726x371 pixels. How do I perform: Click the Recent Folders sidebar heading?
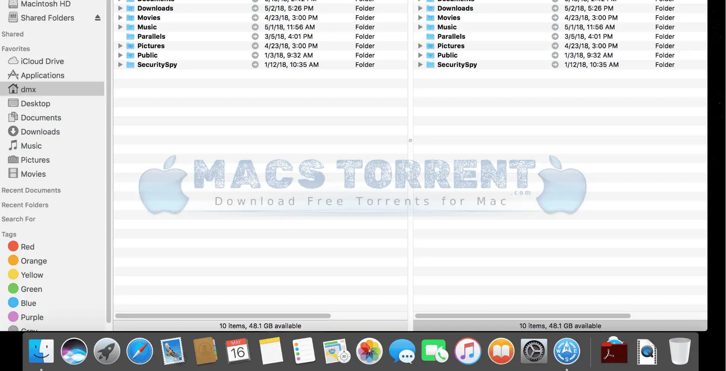coord(25,205)
